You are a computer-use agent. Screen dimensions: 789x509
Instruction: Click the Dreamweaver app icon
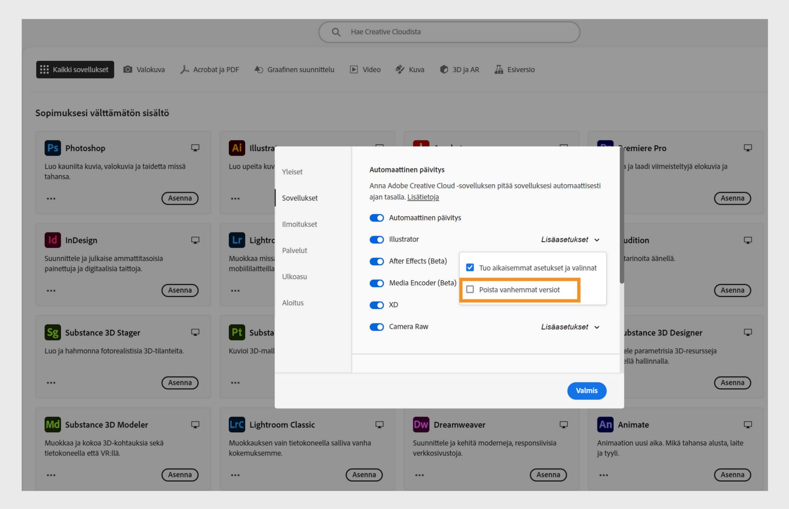(x=421, y=424)
